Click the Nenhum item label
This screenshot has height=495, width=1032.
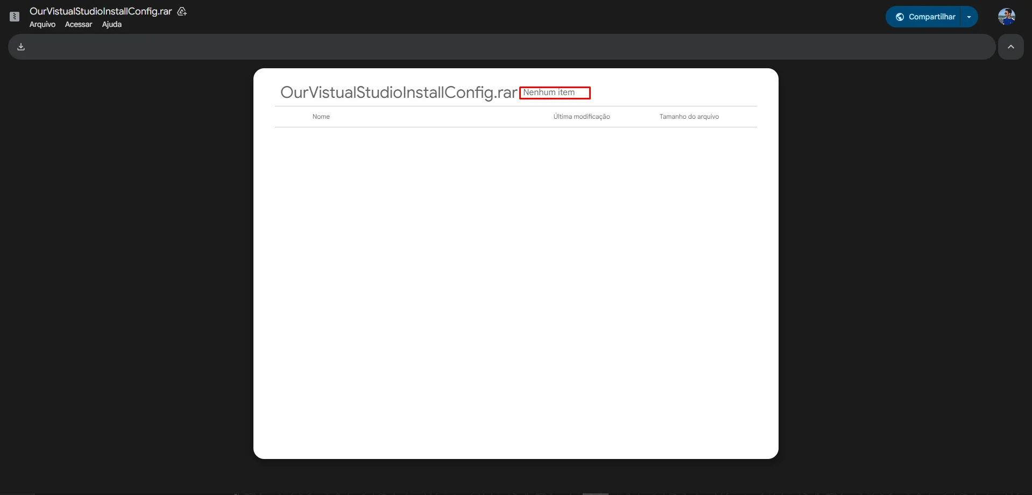pyautogui.click(x=549, y=92)
